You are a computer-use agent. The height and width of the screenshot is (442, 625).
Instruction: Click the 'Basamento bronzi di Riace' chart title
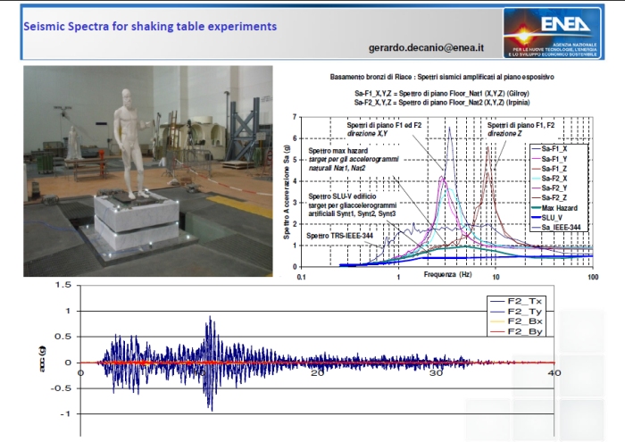442,79
